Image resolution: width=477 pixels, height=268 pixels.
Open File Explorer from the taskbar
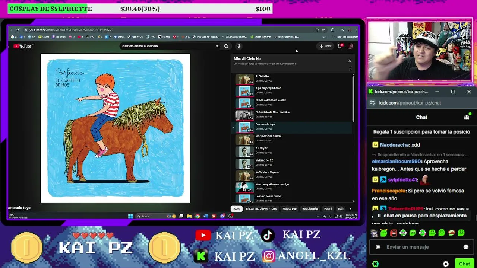189,216
